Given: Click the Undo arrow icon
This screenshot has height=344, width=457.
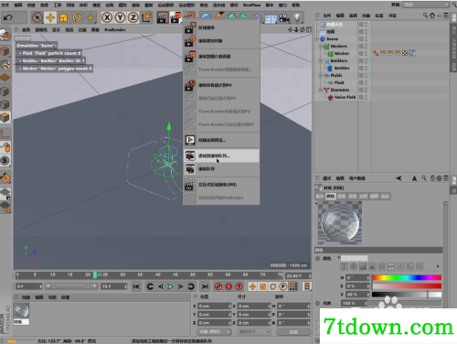Looking at the screenshot, I should [7, 17].
